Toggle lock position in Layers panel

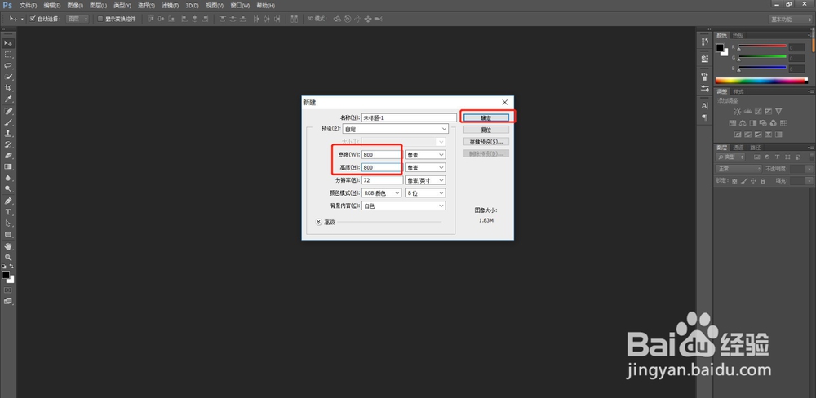pos(753,181)
